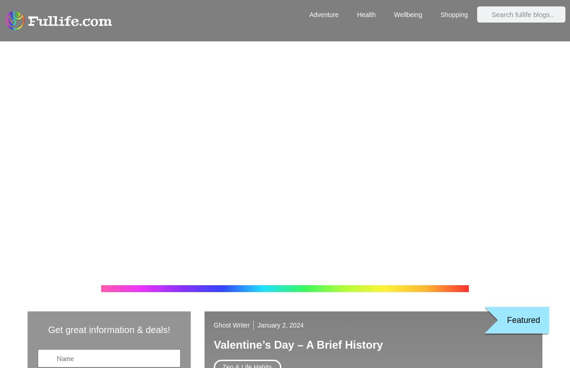Open the Ghost Writer author link

232,325
